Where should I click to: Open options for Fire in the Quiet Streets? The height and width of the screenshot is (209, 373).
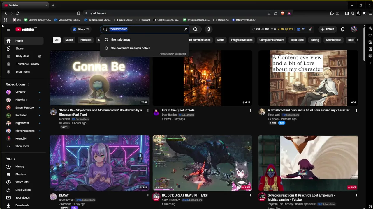250,111
